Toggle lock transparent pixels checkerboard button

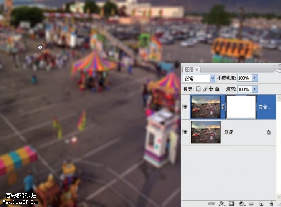(198, 89)
